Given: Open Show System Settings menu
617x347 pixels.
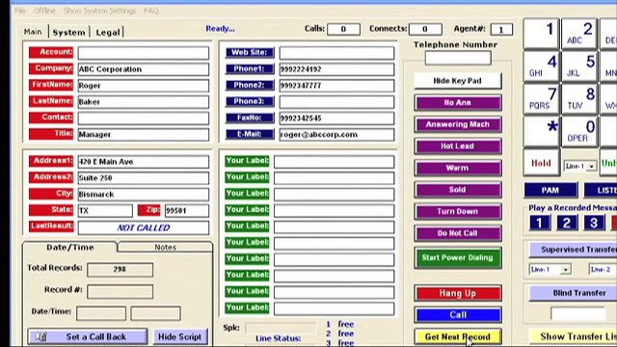Looking at the screenshot, I should point(99,11).
